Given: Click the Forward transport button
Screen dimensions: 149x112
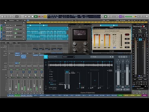Looking at the screenshot, I should tap(29, 16).
